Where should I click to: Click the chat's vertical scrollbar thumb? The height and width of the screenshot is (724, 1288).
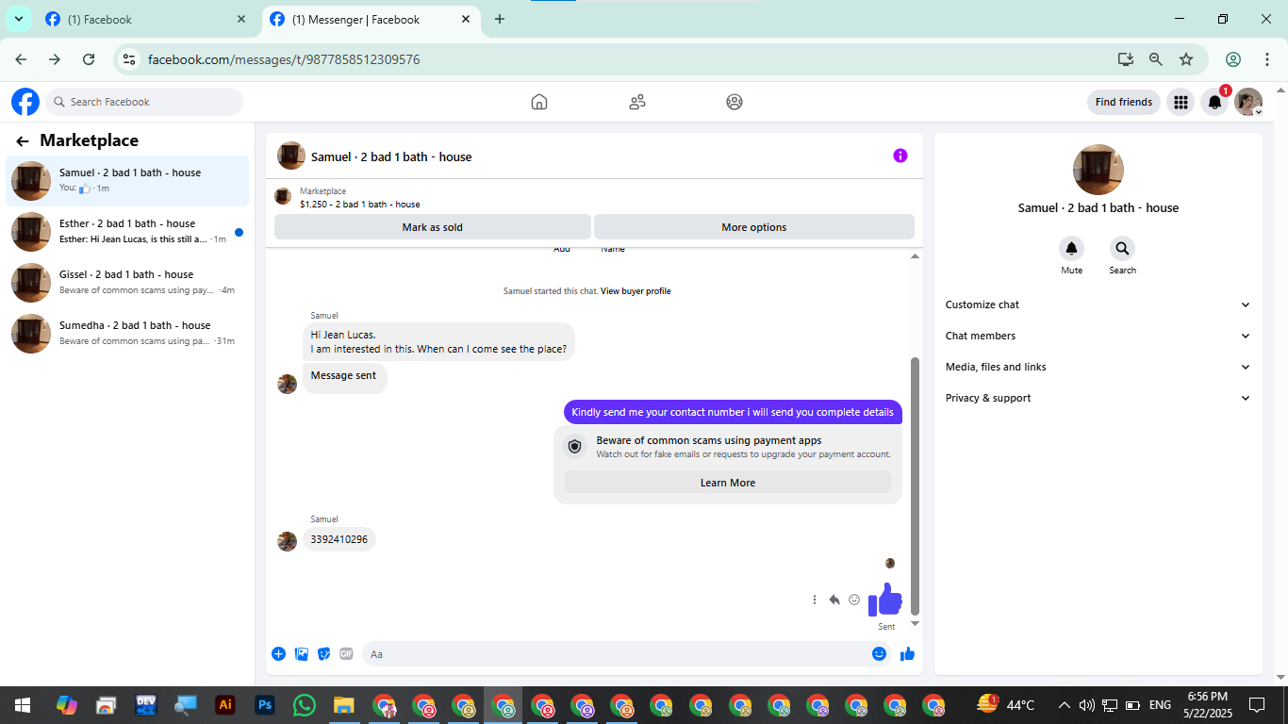pyautogui.click(x=915, y=485)
